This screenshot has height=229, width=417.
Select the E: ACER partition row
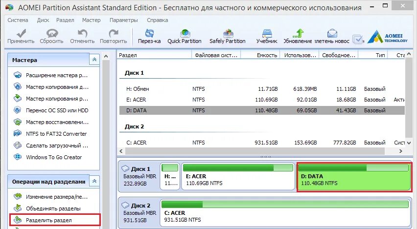[262, 100]
